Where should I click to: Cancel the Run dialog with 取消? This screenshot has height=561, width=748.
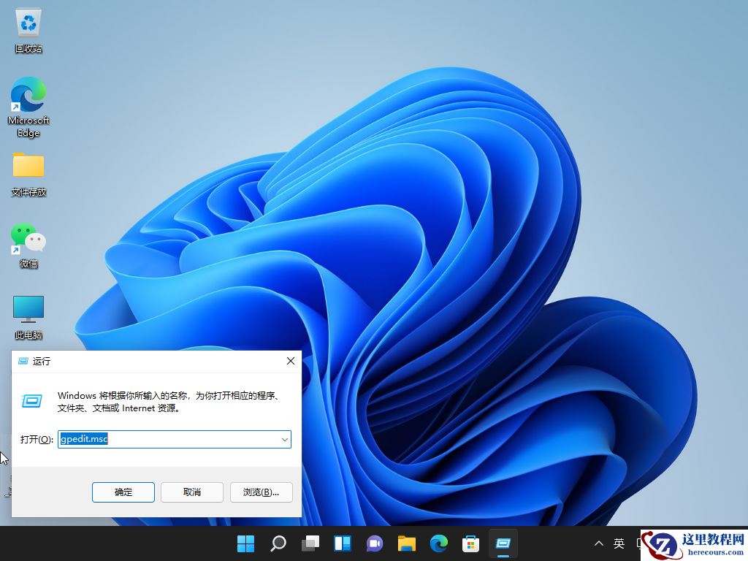[x=191, y=492]
